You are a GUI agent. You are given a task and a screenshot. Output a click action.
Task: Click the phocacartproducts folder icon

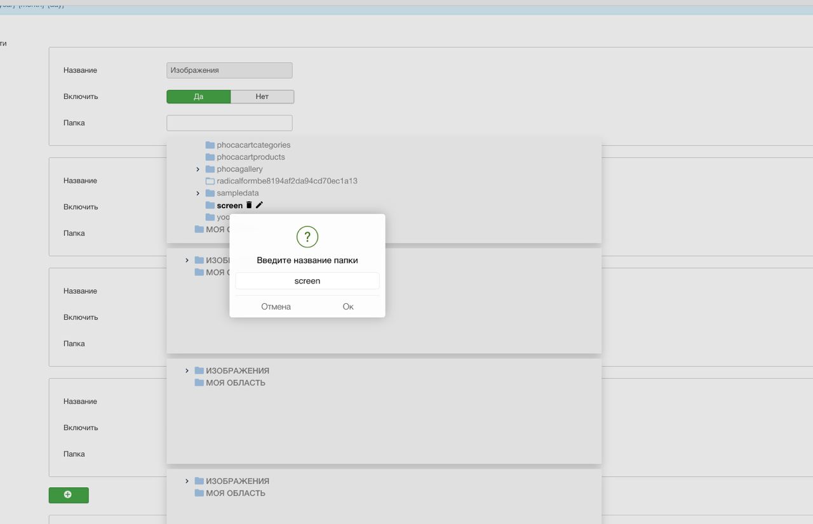coord(210,157)
